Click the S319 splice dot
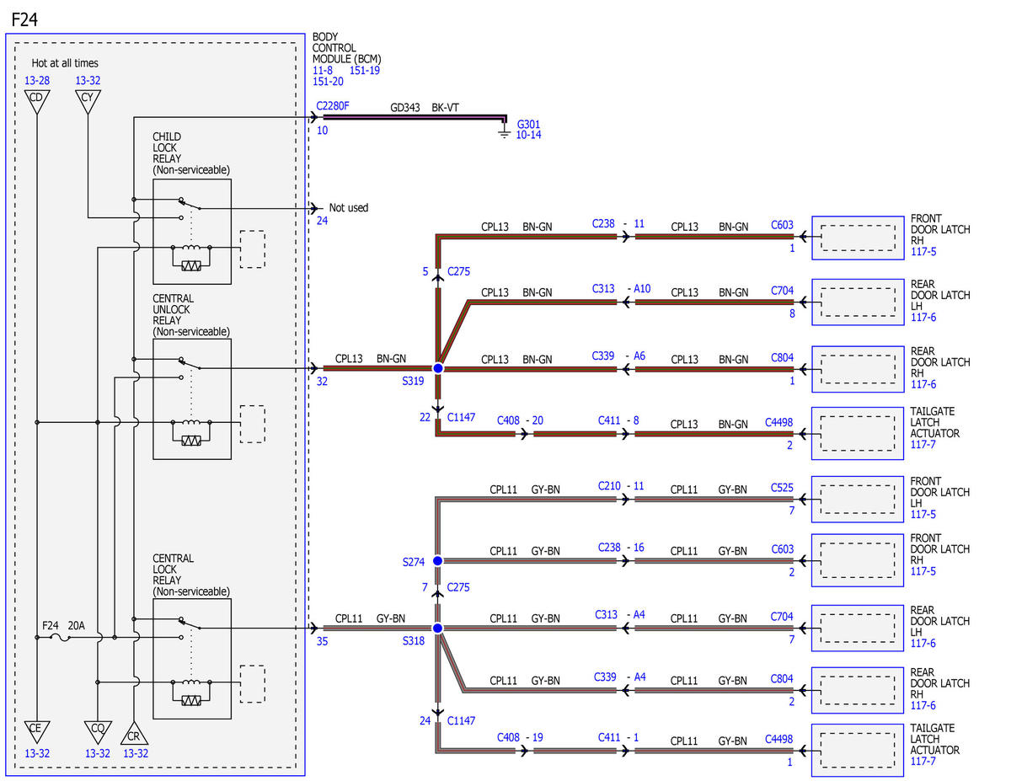Viewport: 1011px width, 781px height. pyautogui.click(x=438, y=368)
